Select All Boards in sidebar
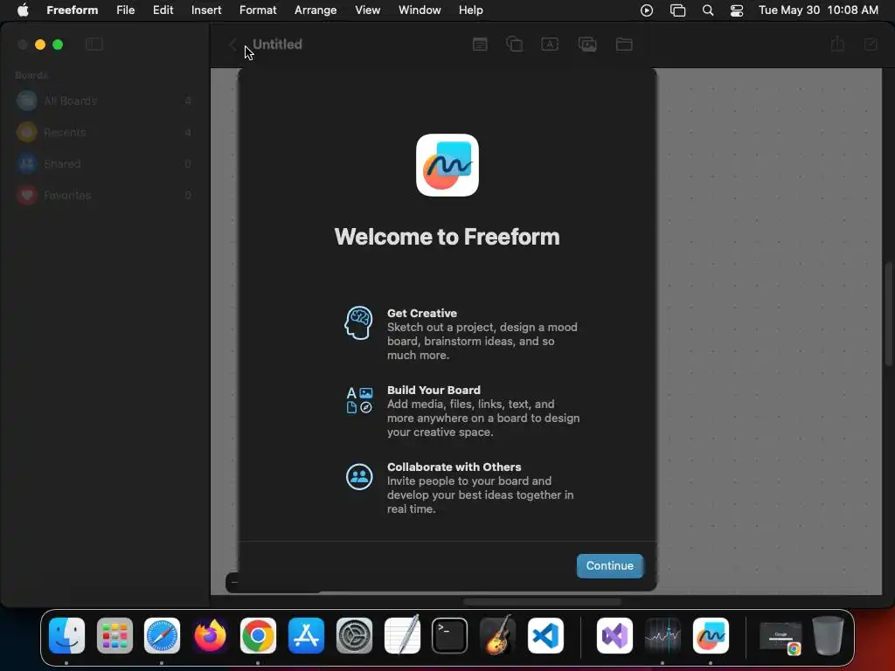 pyautogui.click(x=104, y=101)
